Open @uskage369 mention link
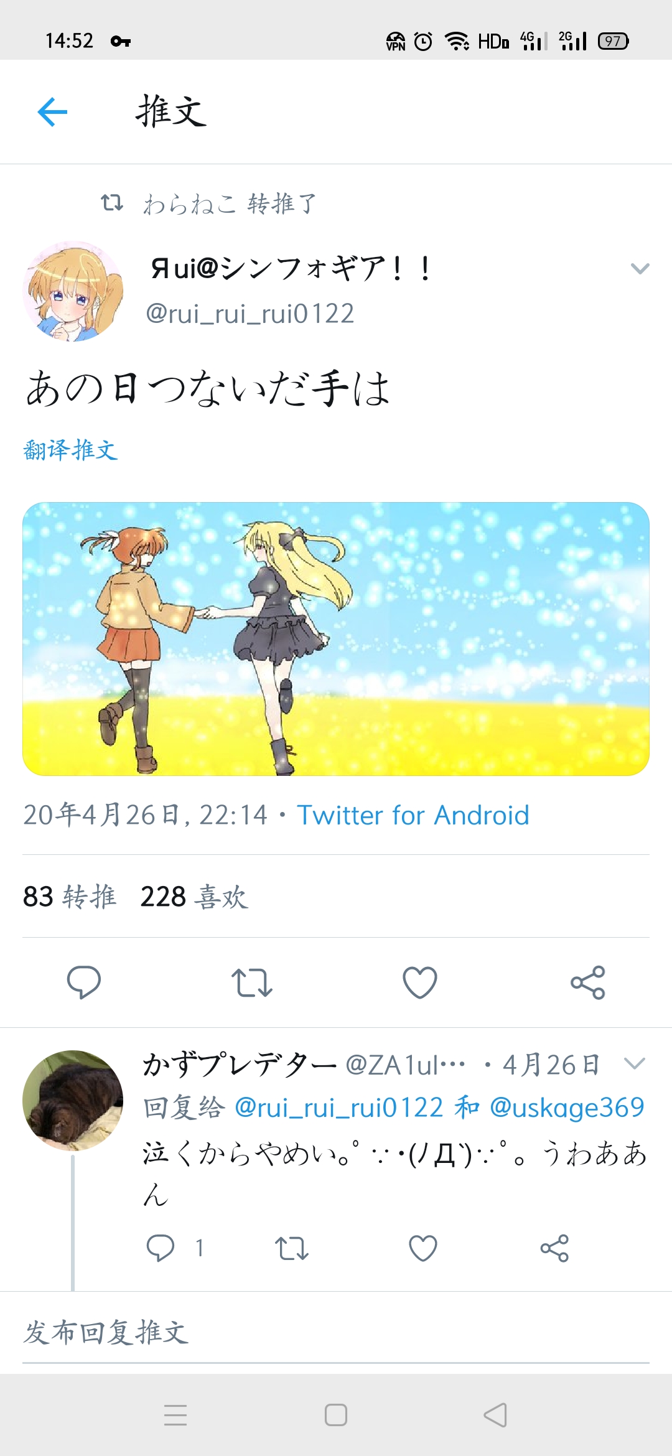Viewport: 672px width, 1456px height. (567, 1108)
